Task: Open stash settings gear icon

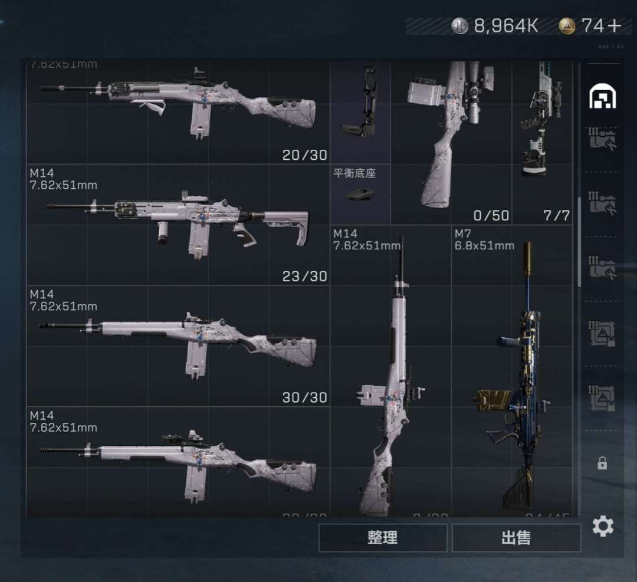Action: [x=603, y=527]
